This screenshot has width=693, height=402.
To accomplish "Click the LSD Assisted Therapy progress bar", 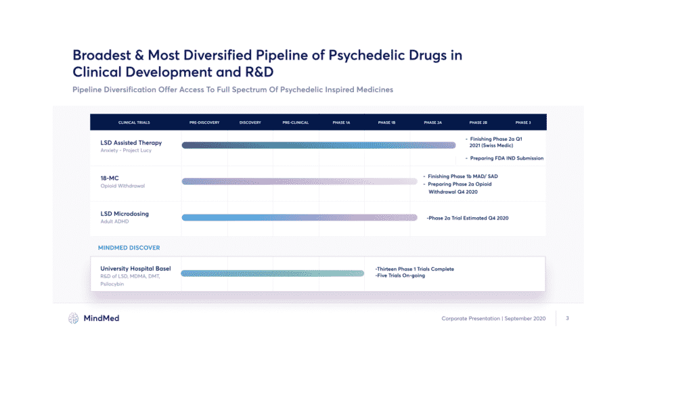I will point(318,145).
